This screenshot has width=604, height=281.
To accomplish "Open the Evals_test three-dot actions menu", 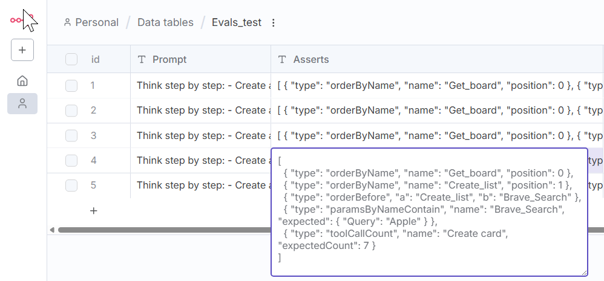I will tap(273, 23).
